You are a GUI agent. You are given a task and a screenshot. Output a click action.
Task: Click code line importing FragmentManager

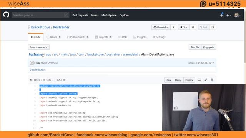click(68, 97)
